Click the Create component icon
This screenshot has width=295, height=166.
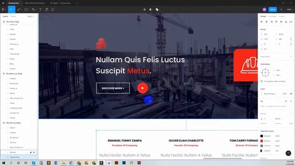click(144, 9)
